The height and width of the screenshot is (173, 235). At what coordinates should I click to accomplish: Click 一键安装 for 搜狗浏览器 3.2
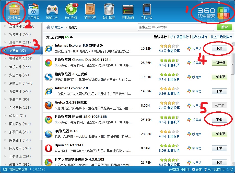[x=219, y=77]
